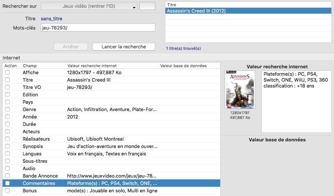Enable the Titre row checkbox
This screenshot has width=334, height=196.
[x=7, y=80]
